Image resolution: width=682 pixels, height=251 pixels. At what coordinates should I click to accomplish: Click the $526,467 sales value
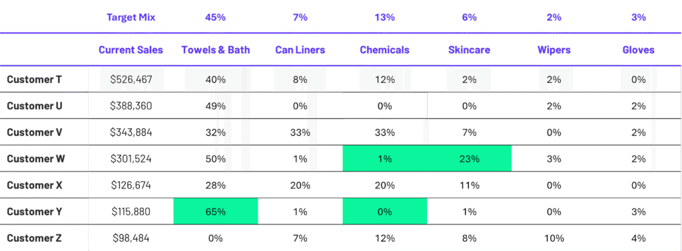point(131,79)
